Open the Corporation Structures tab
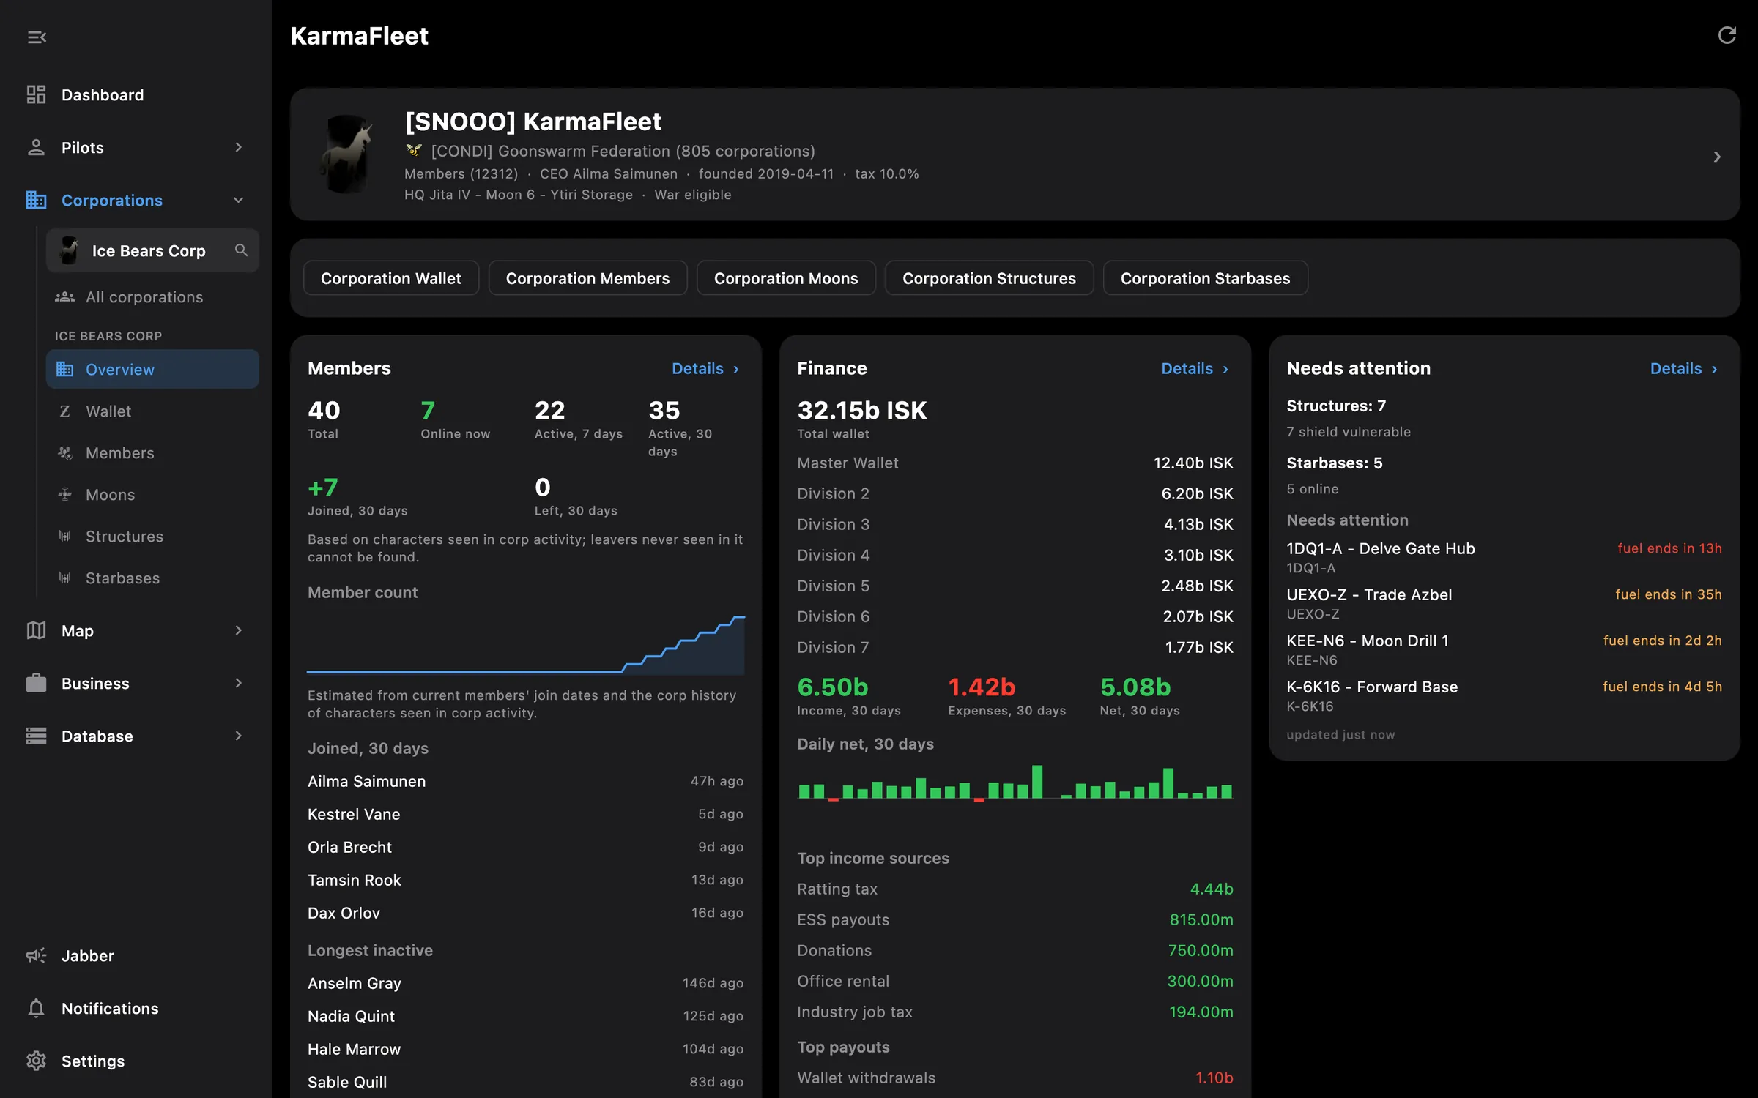 (989, 278)
